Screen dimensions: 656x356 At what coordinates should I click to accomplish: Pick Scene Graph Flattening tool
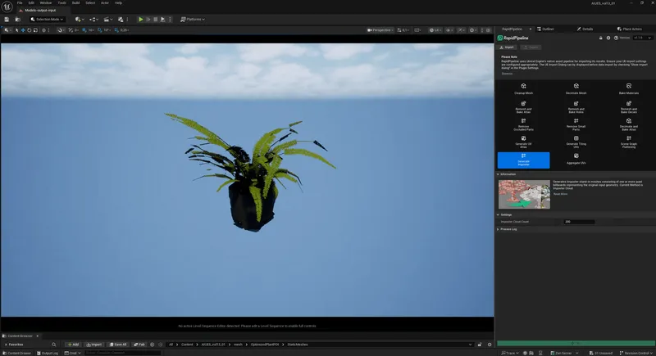click(x=628, y=142)
